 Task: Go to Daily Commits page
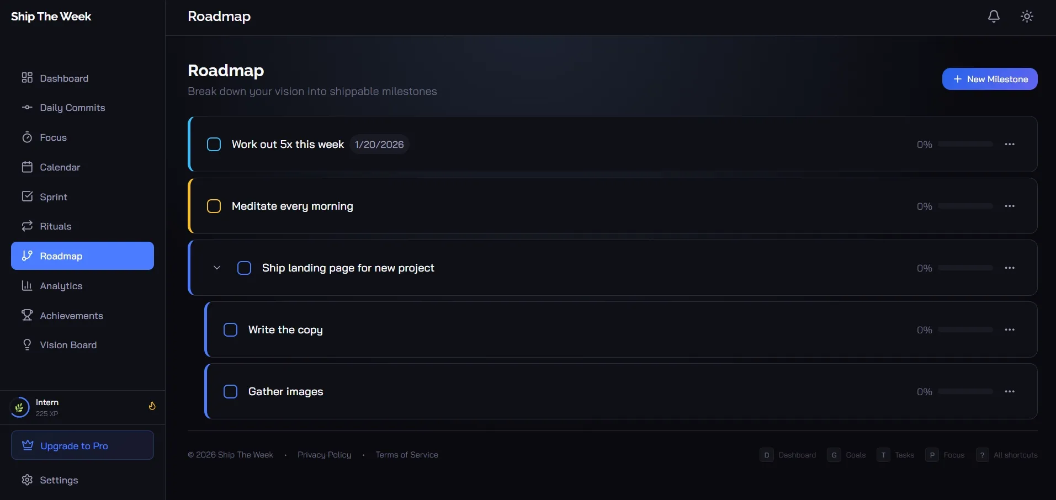(72, 108)
